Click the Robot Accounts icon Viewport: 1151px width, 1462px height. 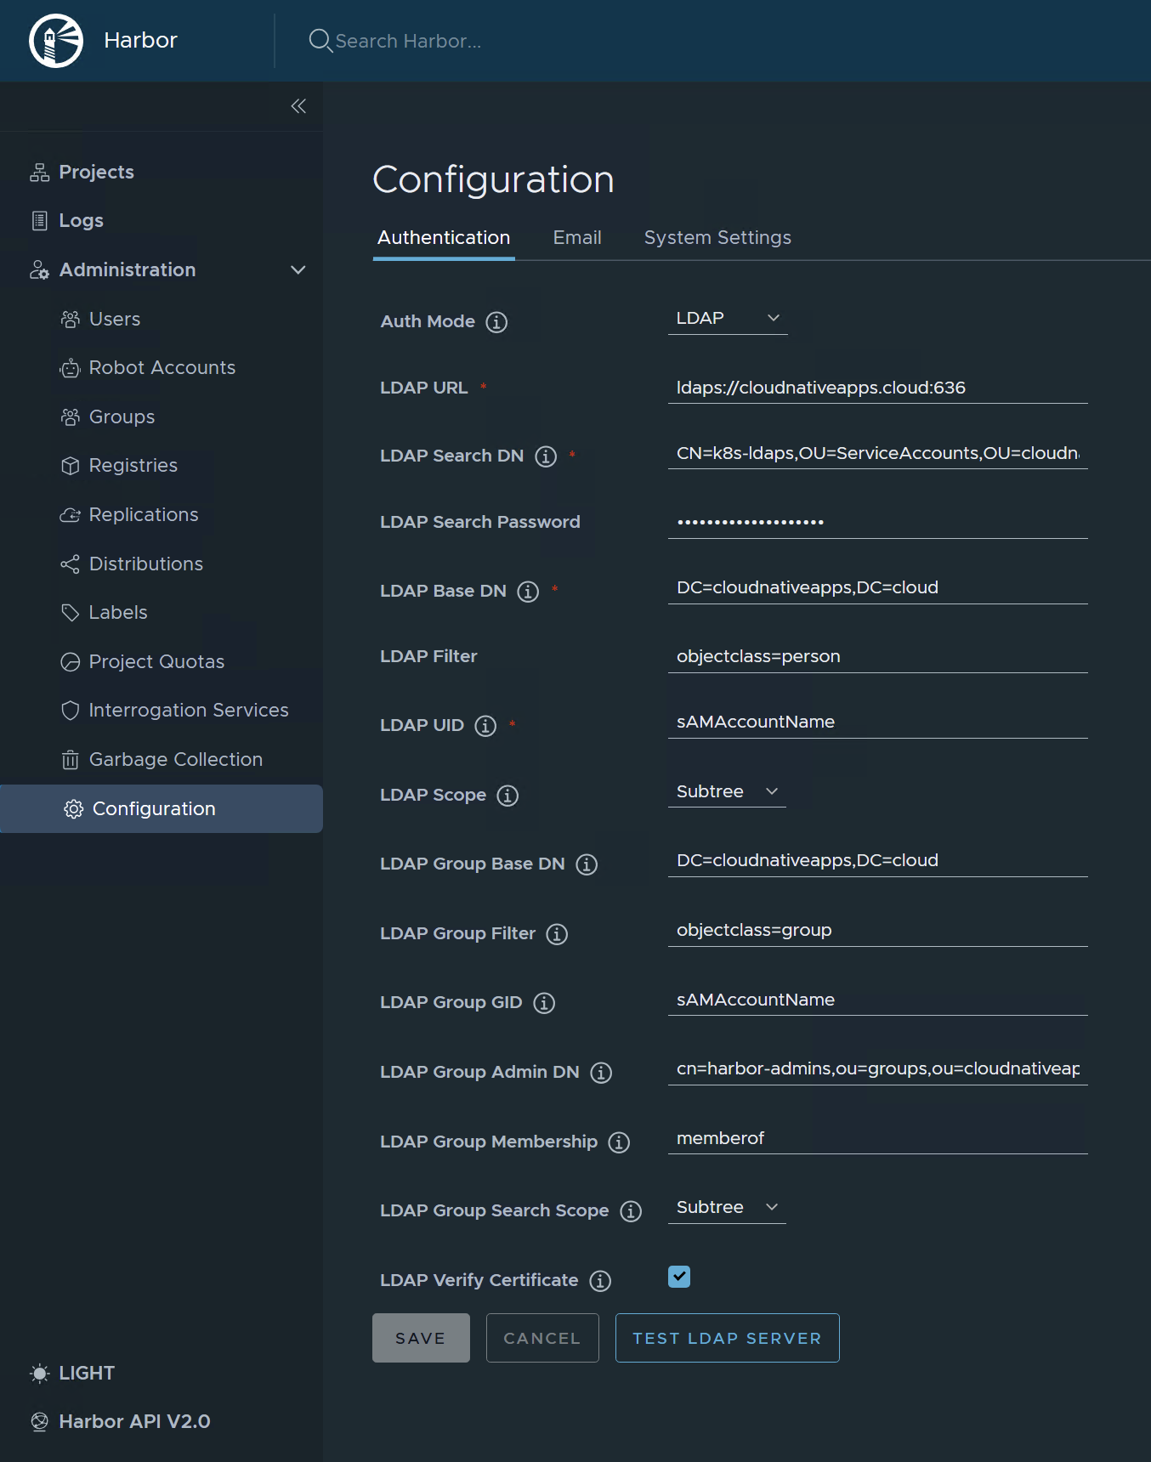click(71, 368)
